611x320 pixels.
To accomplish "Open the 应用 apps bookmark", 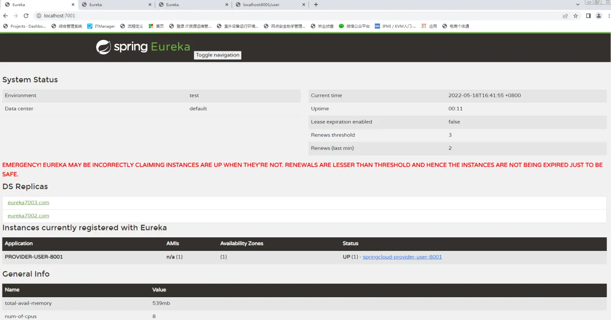I will pos(429,26).
